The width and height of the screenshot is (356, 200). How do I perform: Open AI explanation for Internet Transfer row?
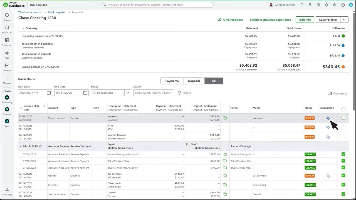[328, 137]
